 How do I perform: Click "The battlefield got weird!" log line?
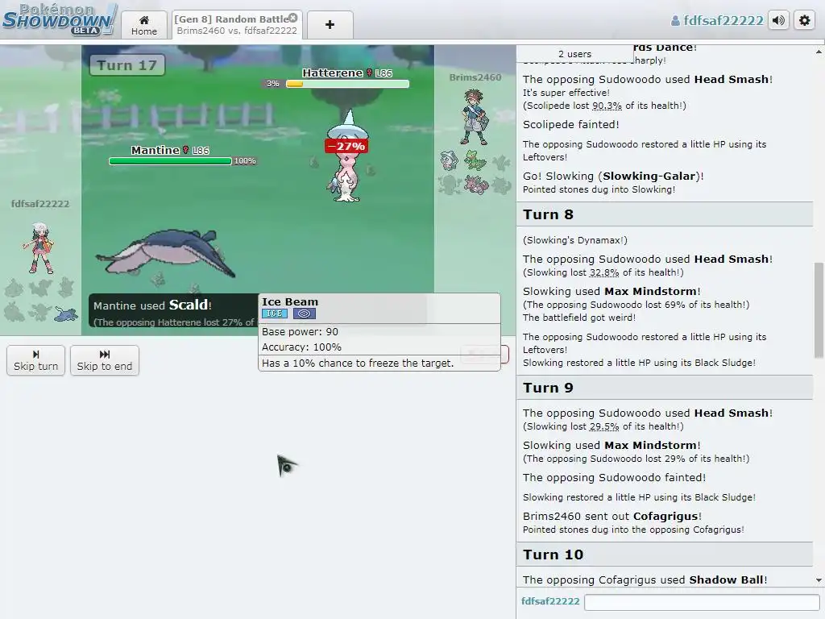coord(578,318)
